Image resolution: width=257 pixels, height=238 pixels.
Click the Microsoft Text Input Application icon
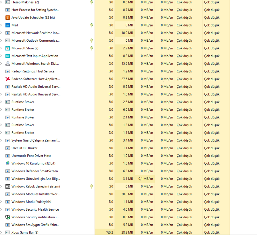click(x=7, y=56)
